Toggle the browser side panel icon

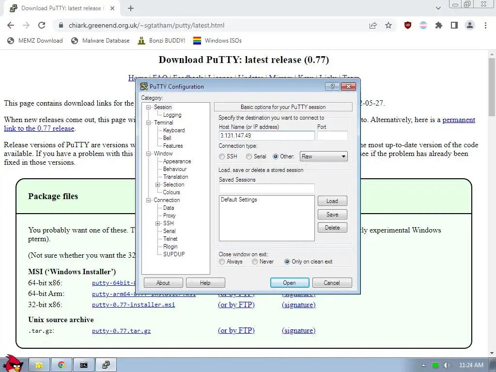(454, 25)
